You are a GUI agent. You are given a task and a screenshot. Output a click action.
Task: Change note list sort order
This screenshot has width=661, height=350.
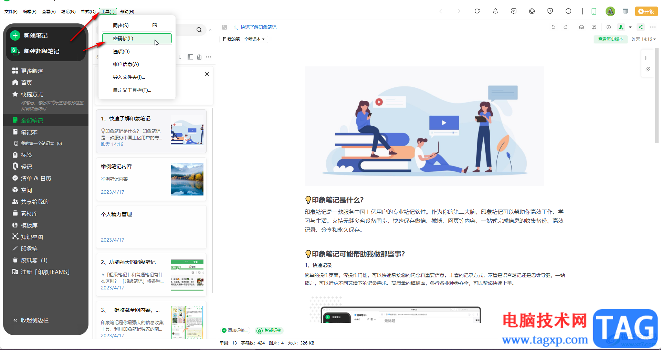click(181, 57)
